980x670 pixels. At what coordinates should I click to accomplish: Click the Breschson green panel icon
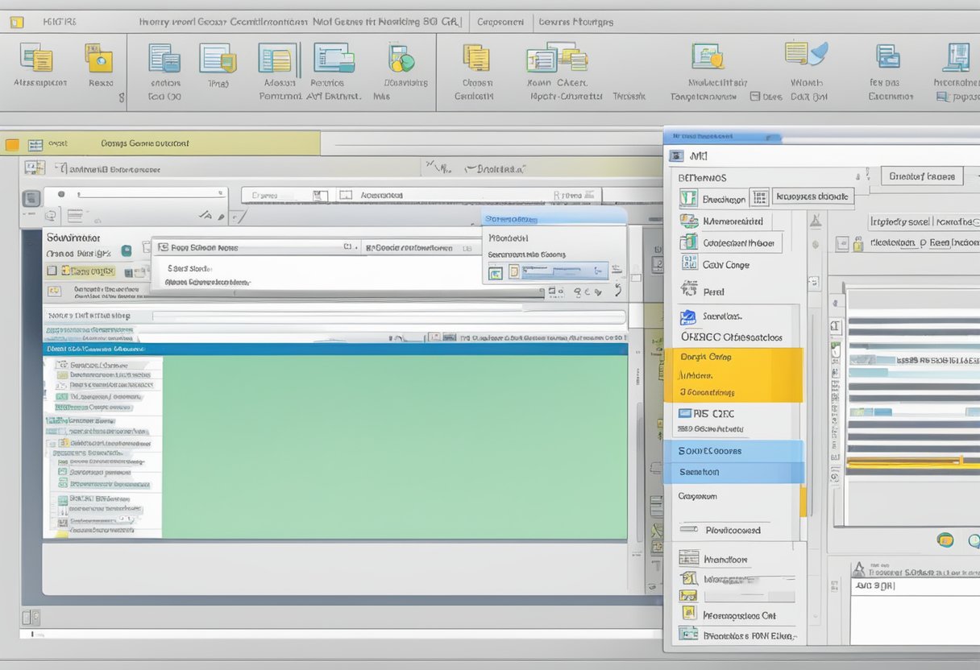[687, 198]
